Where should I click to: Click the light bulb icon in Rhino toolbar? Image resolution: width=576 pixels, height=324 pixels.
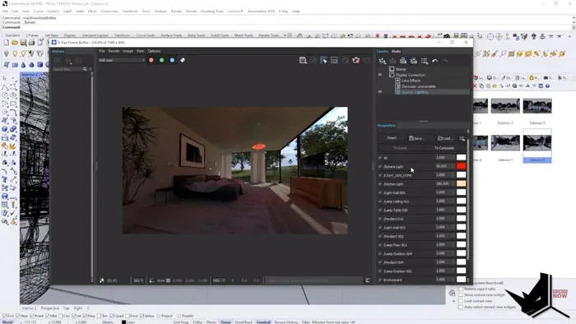15,54
